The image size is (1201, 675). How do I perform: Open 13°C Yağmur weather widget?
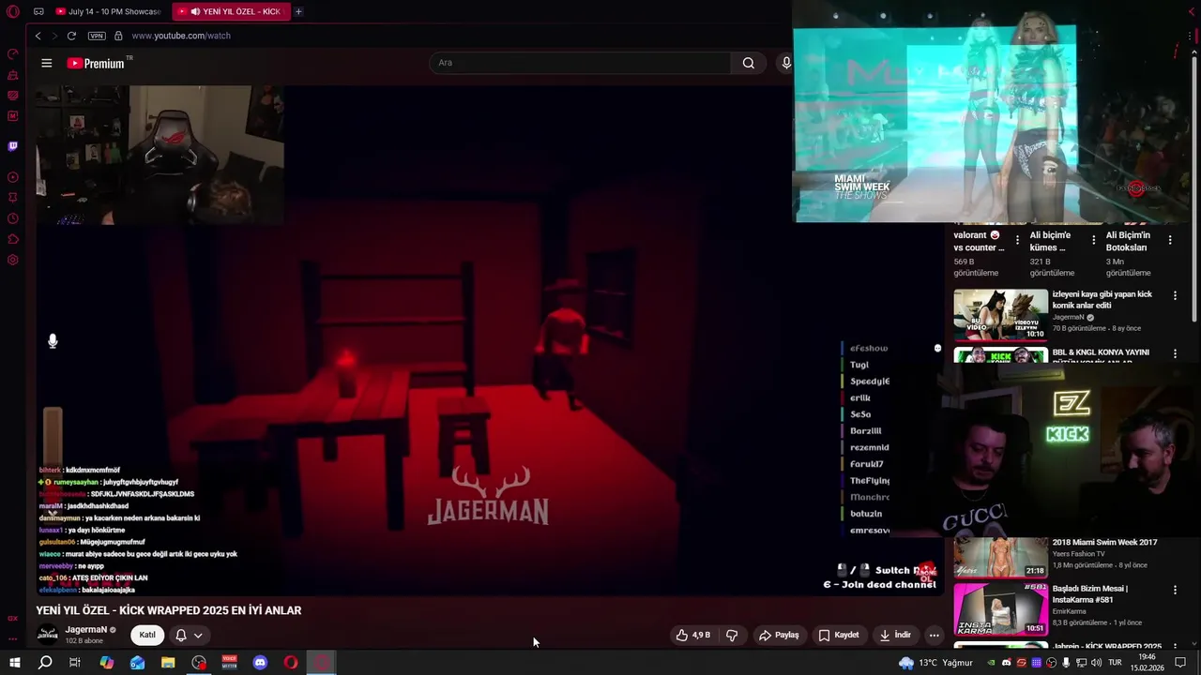[935, 663]
